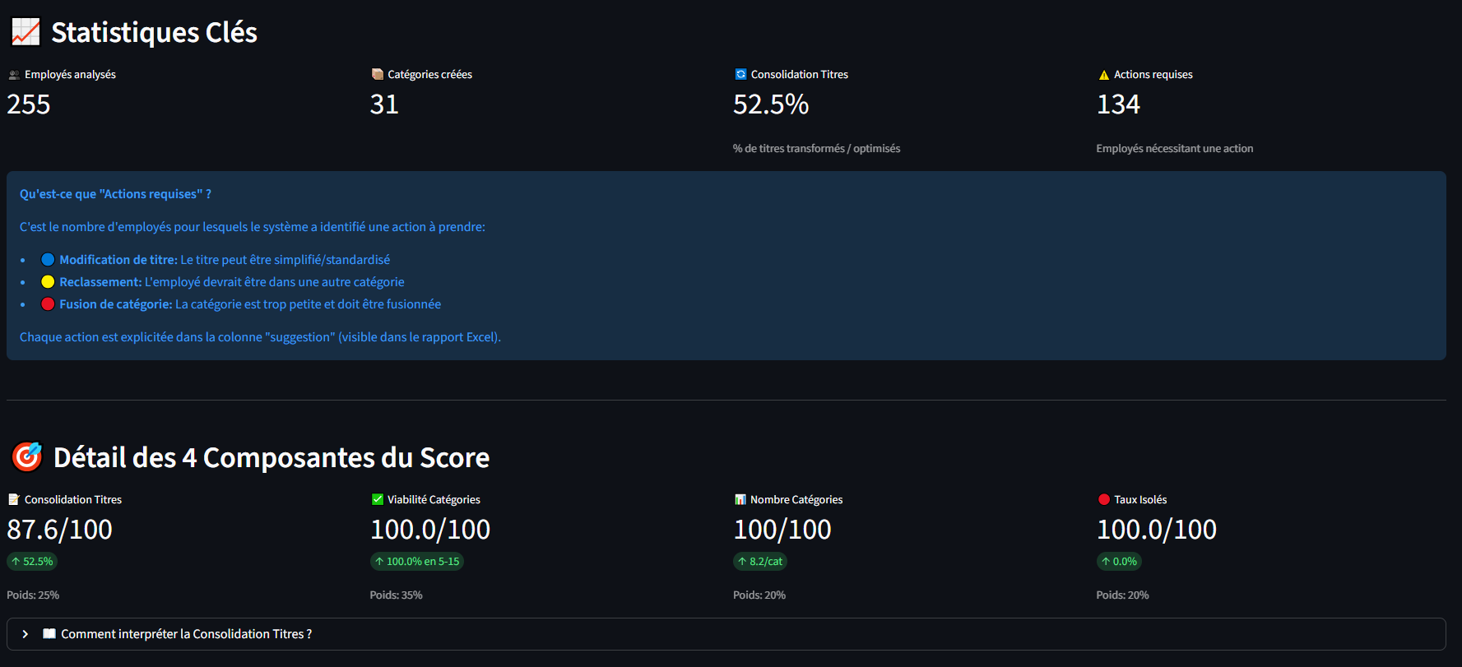The image size is (1462, 667).
Task: Click the chart icon beside Statistiques Clés
Action: (x=26, y=33)
